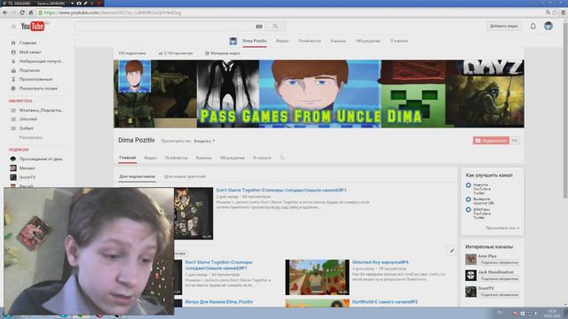This screenshot has width=568, height=319.
Task: Bookmark this page with star icon
Action: point(554,12)
